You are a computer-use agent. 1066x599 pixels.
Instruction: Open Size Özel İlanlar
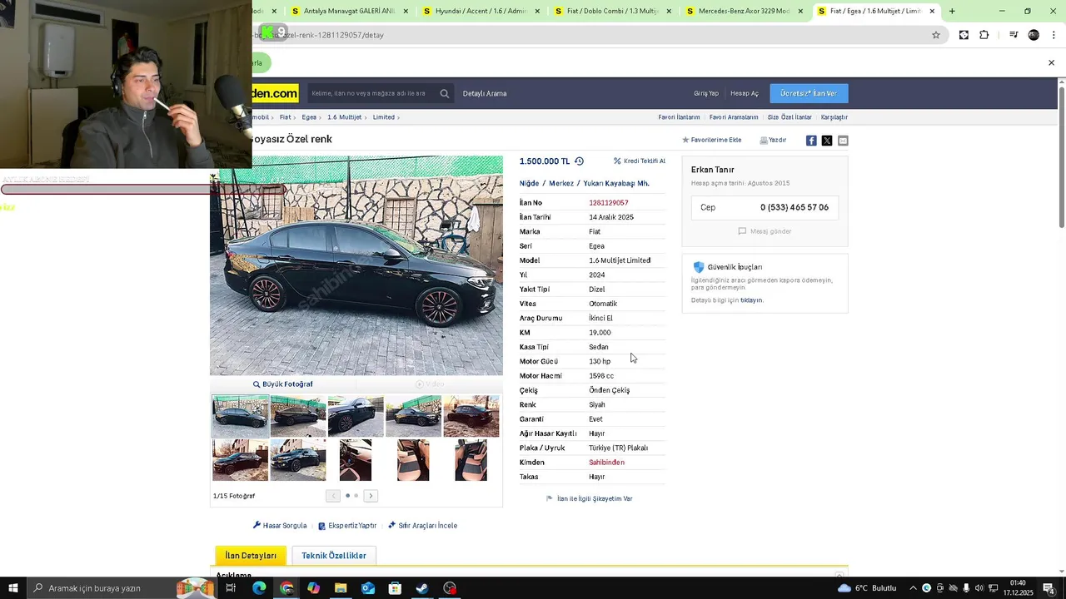click(x=790, y=117)
